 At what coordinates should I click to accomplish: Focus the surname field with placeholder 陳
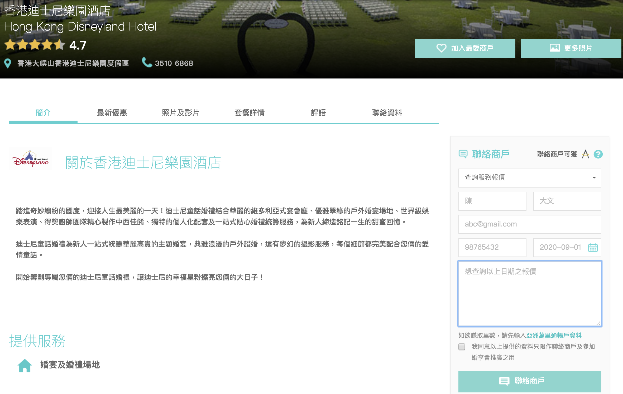click(x=492, y=201)
